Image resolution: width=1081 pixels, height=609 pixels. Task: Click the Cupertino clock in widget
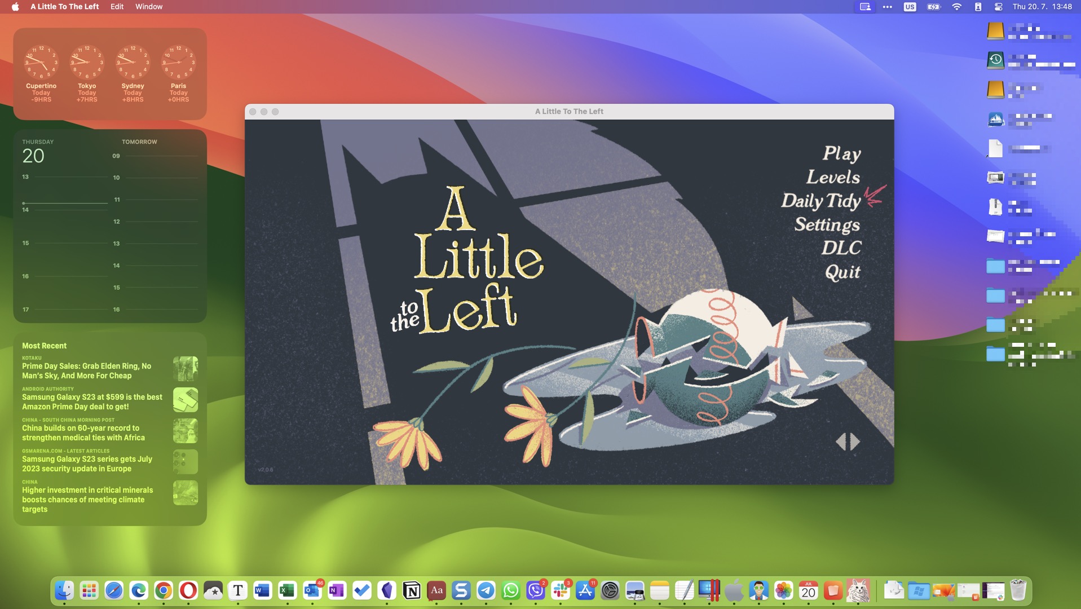(x=41, y=62)
